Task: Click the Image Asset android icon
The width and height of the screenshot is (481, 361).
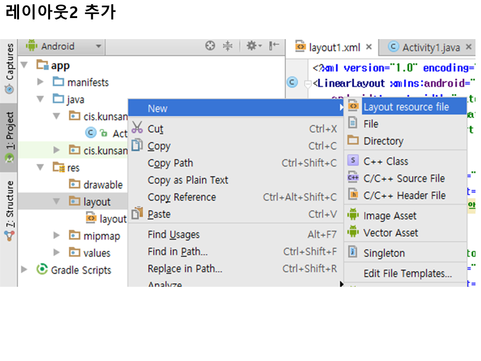Action: pyautogui.click(x=353, y=216)
